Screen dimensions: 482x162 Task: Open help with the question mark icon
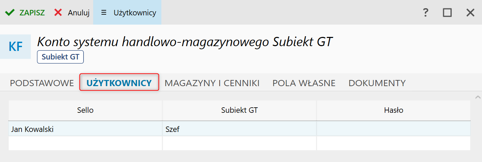click(425, 13)
